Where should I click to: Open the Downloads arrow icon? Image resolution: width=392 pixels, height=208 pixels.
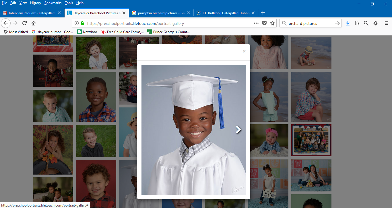coord(348,23)
